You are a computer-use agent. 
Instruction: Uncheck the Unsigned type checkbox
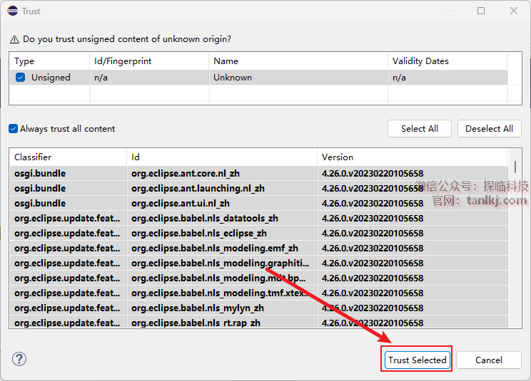click(21, 78)
